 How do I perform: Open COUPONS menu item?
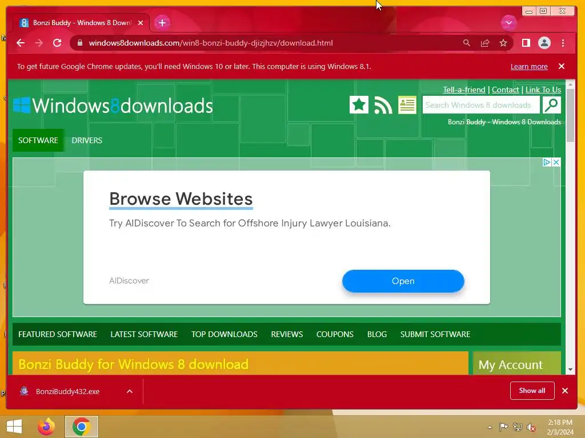[x=335, y=334]
